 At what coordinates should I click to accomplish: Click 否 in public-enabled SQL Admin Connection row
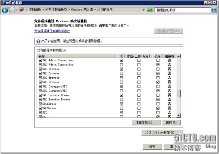click(x=169, y=65)
